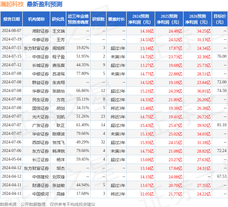
Task: Select researcher 贺茂飞 cell
Action: click(59, 143)
